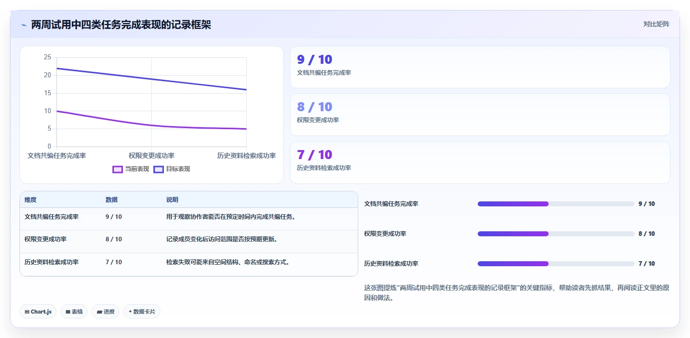The height and width of the screenshot is (338, 690).
Task: Toggle the 目标表现 legend swatch
Action: click(158, 169)
